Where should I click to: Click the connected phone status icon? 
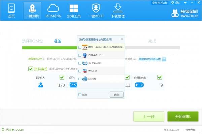pyautogui.click(x=3, y=130)
